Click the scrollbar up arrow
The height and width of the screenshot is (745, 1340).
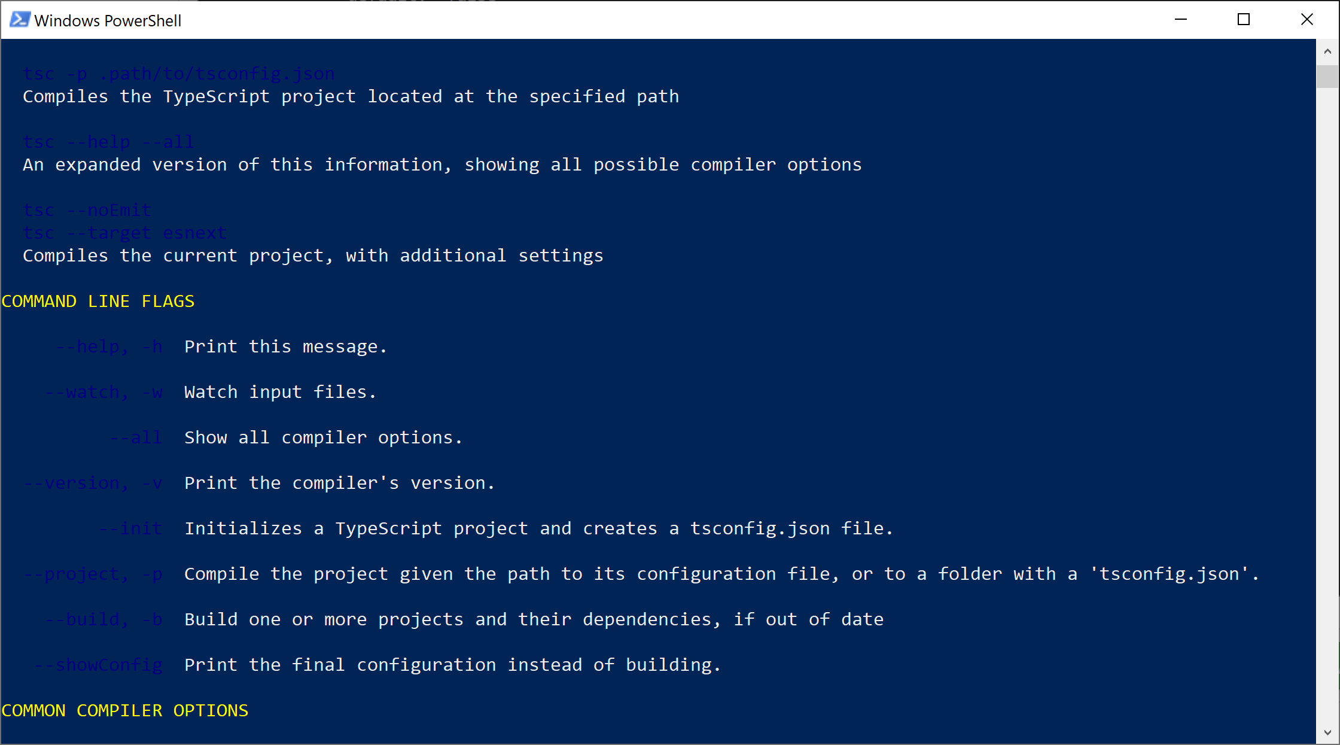click(x=1328, y=51)
